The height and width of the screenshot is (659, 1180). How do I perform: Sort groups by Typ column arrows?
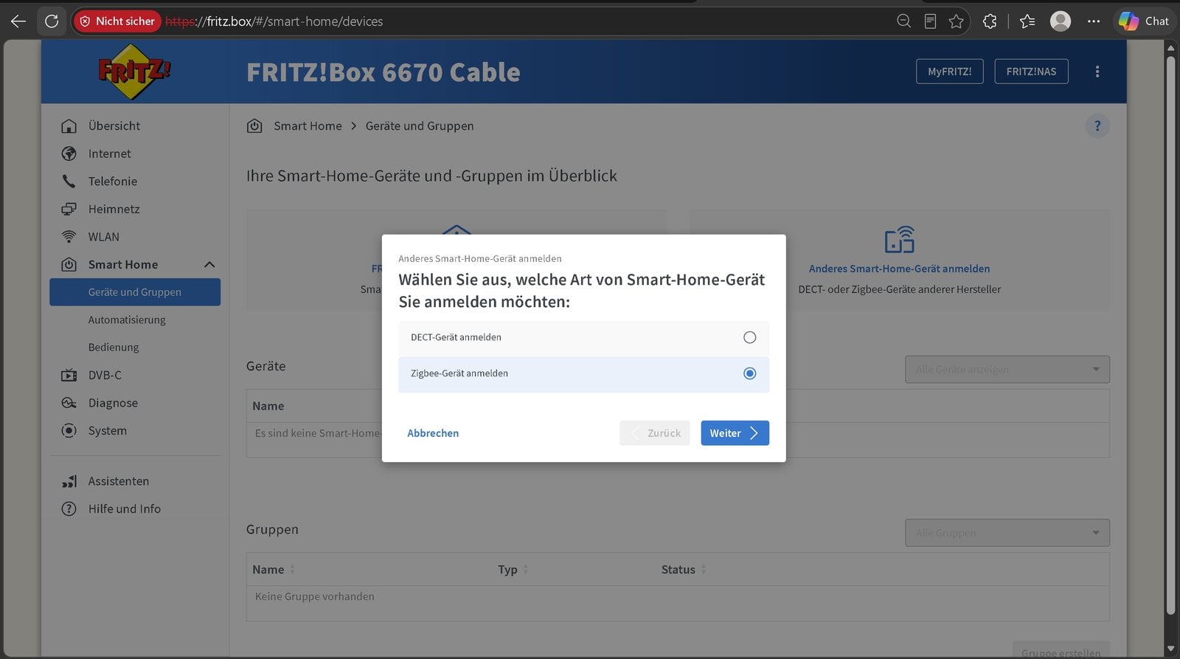click(526, 570)
